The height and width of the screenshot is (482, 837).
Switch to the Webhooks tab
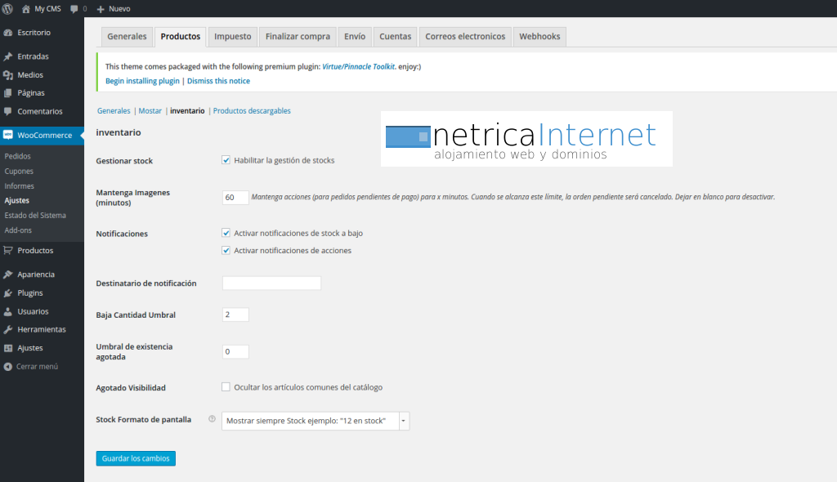(x=539, y=36)
